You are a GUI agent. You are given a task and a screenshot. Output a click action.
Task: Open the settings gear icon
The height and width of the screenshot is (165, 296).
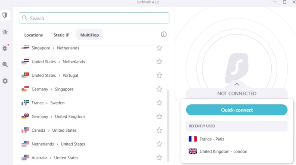5,81
